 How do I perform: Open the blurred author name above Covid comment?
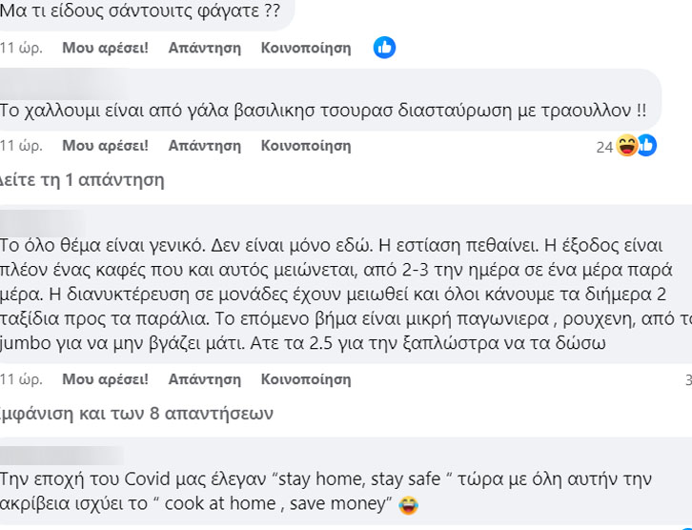tap(62, 455)
